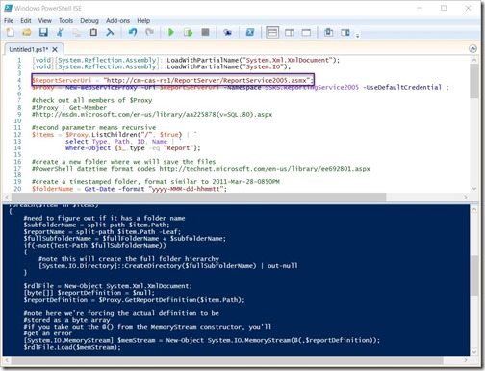Open the Add-ons menu
The width and height of the screenshot is (485, 371).
pyautogui.click(x=117, y=21)
